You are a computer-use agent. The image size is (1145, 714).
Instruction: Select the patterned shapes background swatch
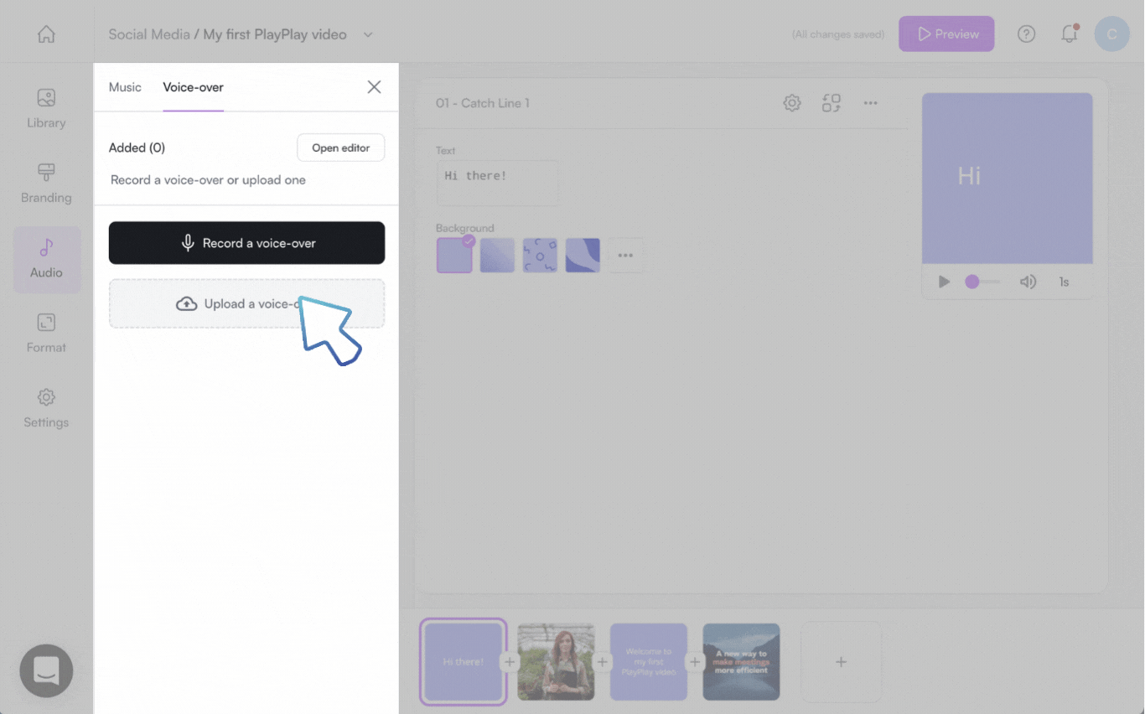pyautogui.click(x=540, y=256)
